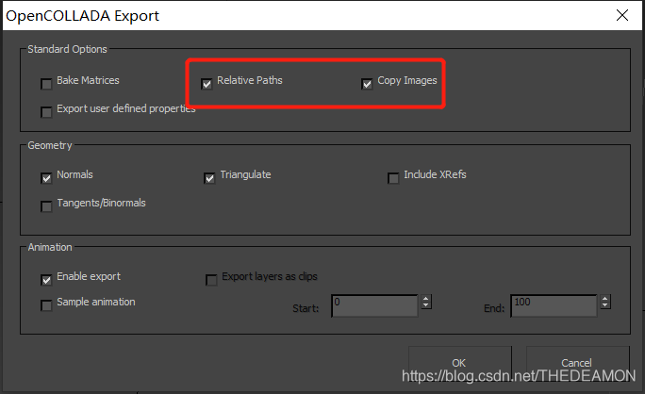This screenshot has width=645, height=394.
Task: Toggle the Normals checkbox
Action: click(x=46, y=178)
